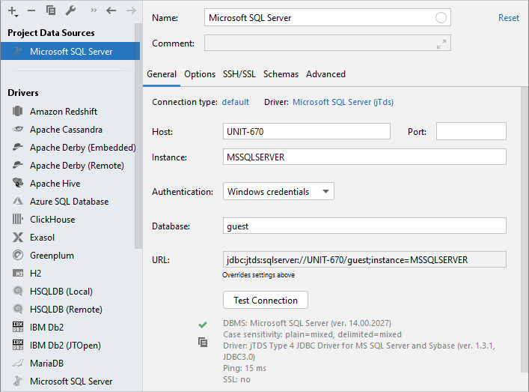529x392 pixels.
Task: Click the Microsoft SQL Server (jTds) driver link
Action: pyautogui.click(x=343, y=102)
